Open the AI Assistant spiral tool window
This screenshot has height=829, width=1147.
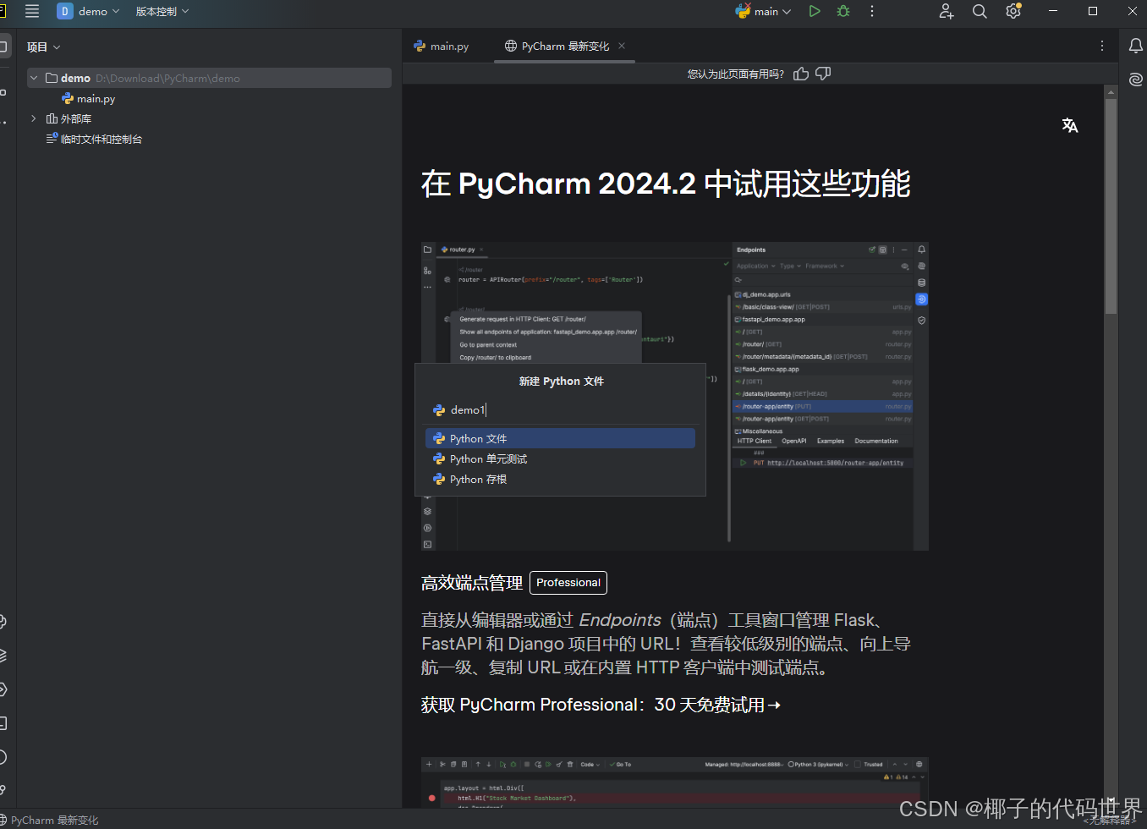(1136, 79)
